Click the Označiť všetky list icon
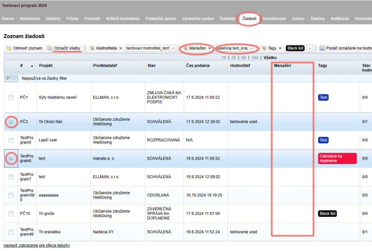 coord(49,48)
